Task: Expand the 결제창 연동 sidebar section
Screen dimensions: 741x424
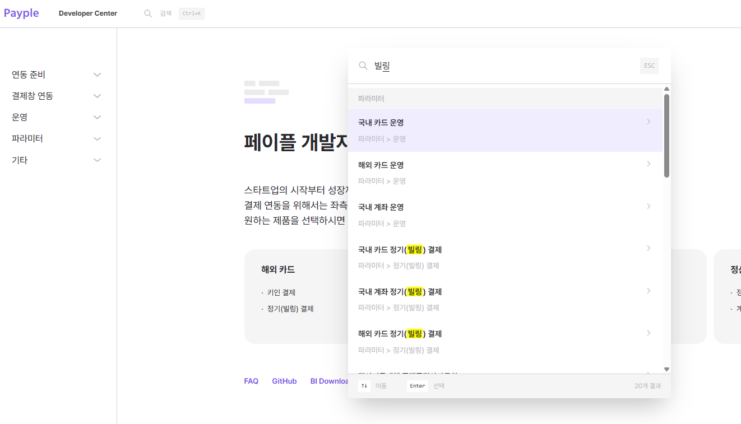Action: pyautogui.click(x=97, y=96)
